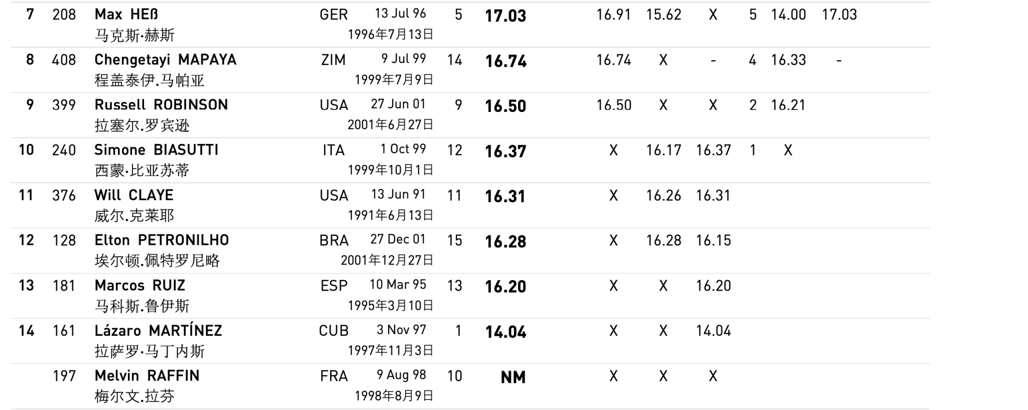Click the bold 17.03 result

(x=505, y=16)
